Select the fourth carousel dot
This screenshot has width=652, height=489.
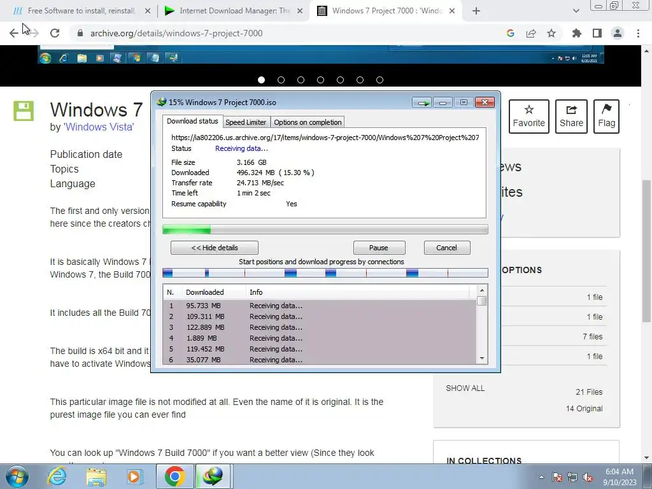[321, 80]
